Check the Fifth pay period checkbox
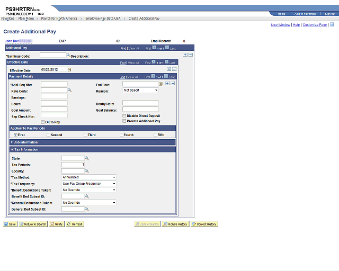 155,134
